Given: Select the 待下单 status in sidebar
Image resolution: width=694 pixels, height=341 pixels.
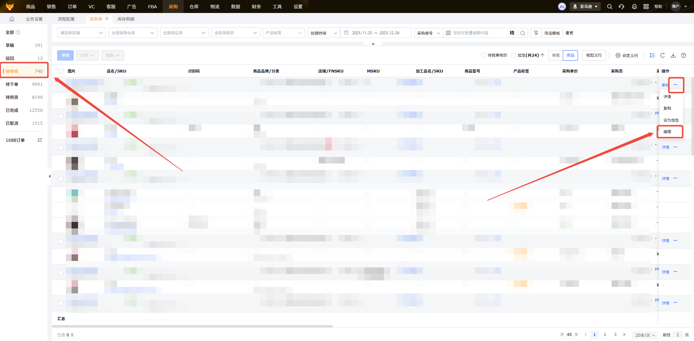Looking at the screenshot, I should [x=24, y=84].
